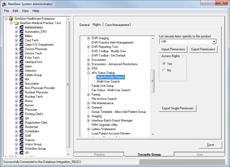230x167 pixels.
Task: Click the InterfaceTest group icon
Action: point(21,62)
